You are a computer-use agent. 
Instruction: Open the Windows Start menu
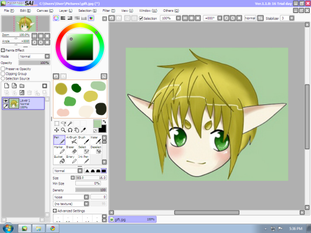click(x=8, y=228)
